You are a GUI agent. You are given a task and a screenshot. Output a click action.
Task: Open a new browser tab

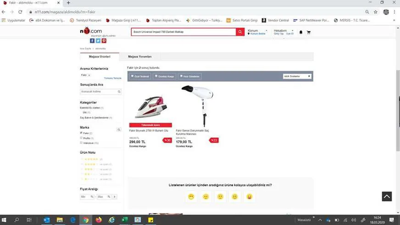(x=68, y=3)
